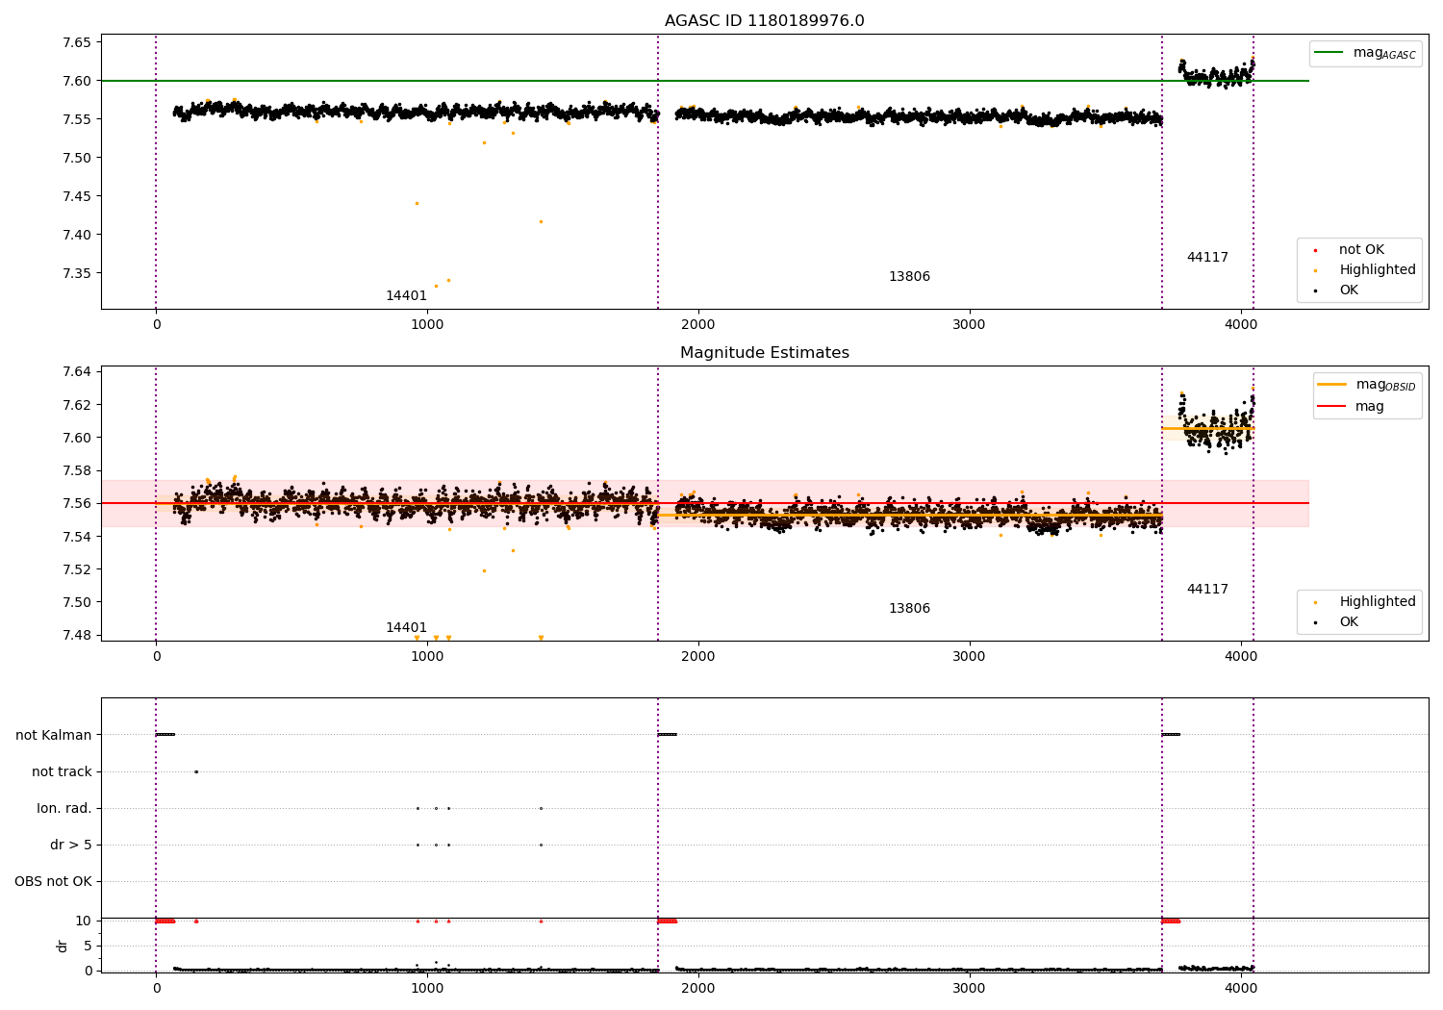
Task: Click the 7.65 tick label on the top plot
Action: pos(77,42)
